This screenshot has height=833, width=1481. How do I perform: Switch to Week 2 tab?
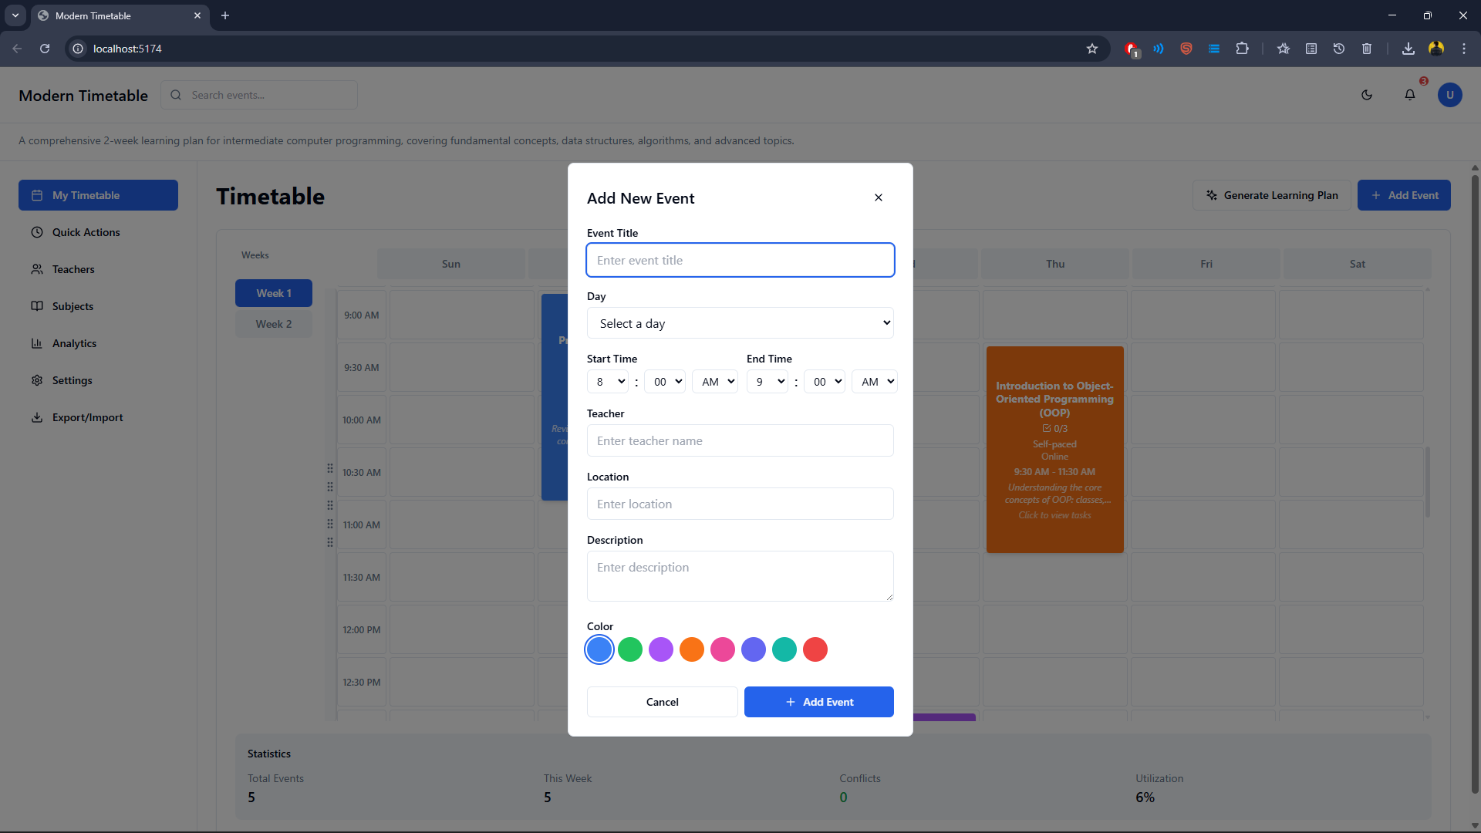click(x=274, y=324)
